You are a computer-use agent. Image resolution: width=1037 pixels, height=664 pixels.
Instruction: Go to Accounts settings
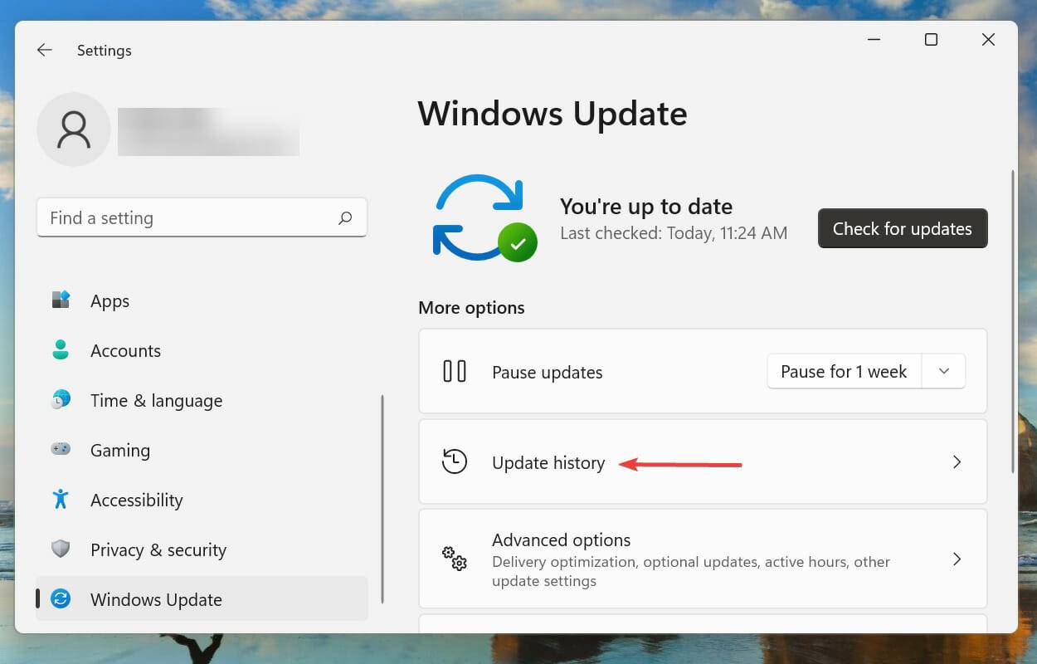tap(202, 350)
